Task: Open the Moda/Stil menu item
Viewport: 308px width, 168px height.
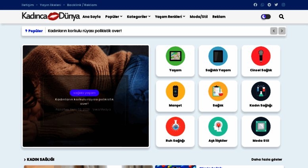Action: point(199,17)
